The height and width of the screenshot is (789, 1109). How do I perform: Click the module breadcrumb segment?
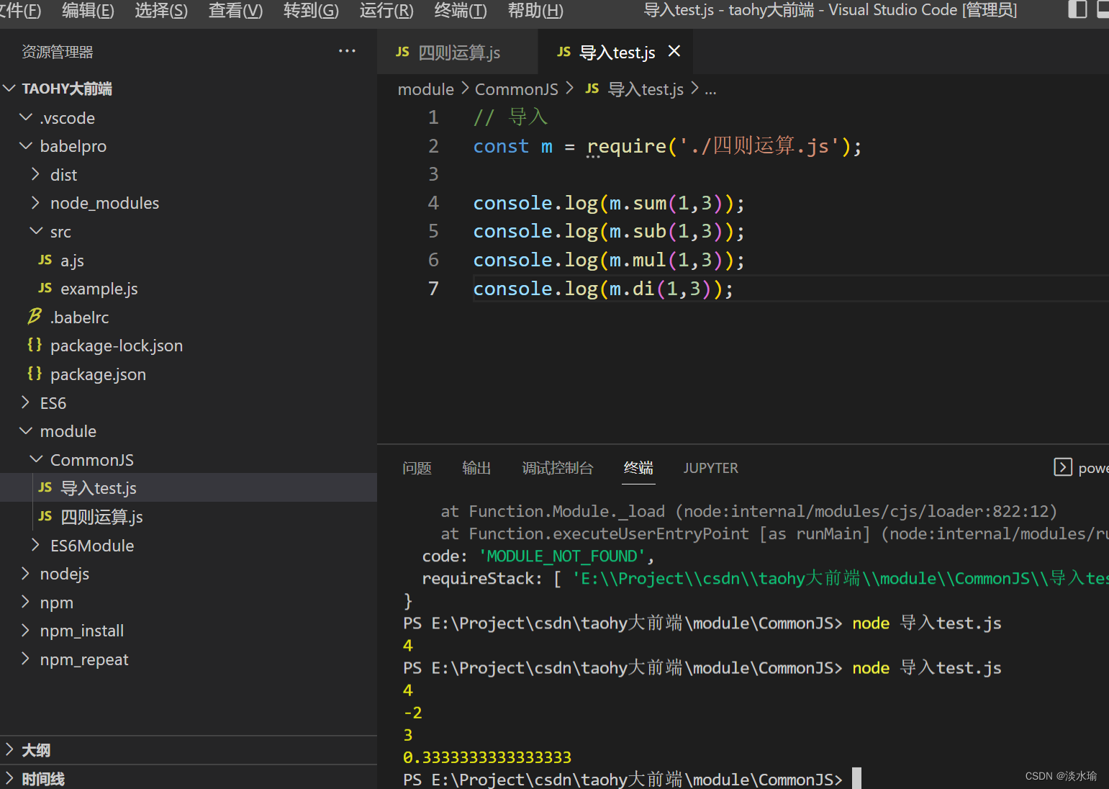pos(426,89)
